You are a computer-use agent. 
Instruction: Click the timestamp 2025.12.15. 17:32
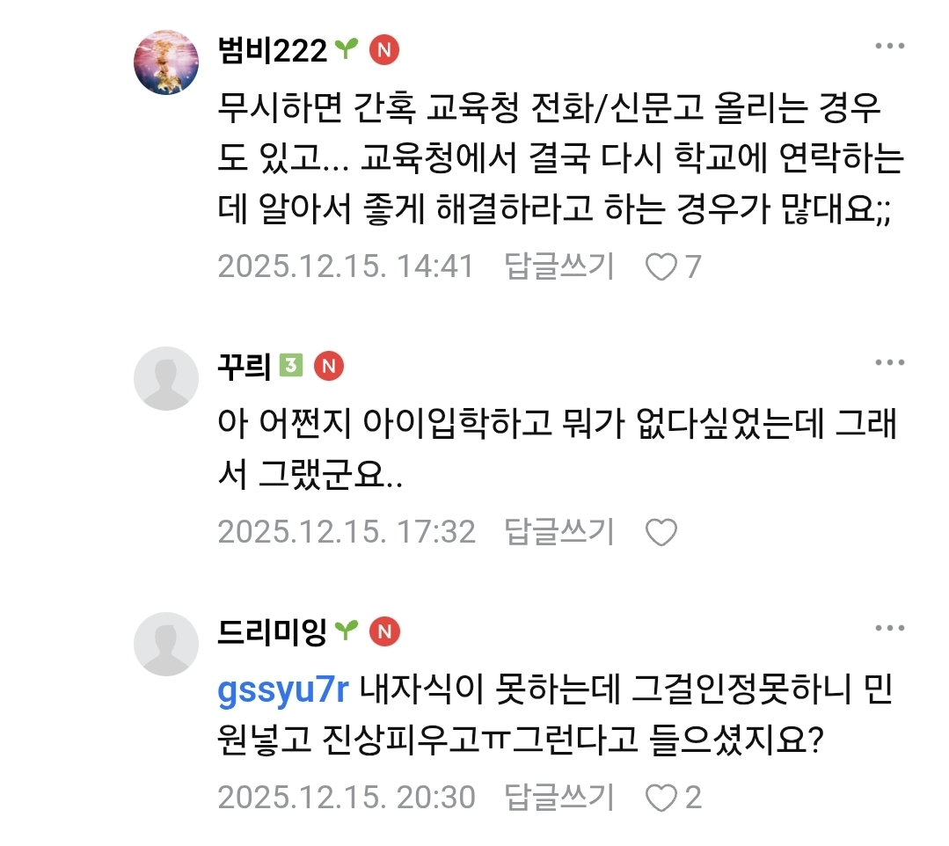347,531
